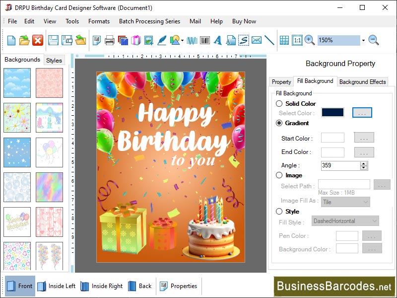This screenshot has width=397, height=298.
Task: Open the zoom level dropdown
Action: (363, 40)
